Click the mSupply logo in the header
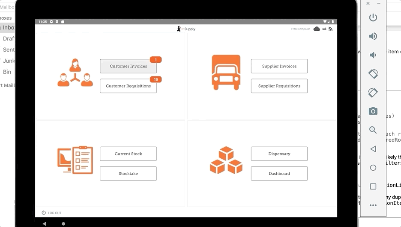 [186, 29]
